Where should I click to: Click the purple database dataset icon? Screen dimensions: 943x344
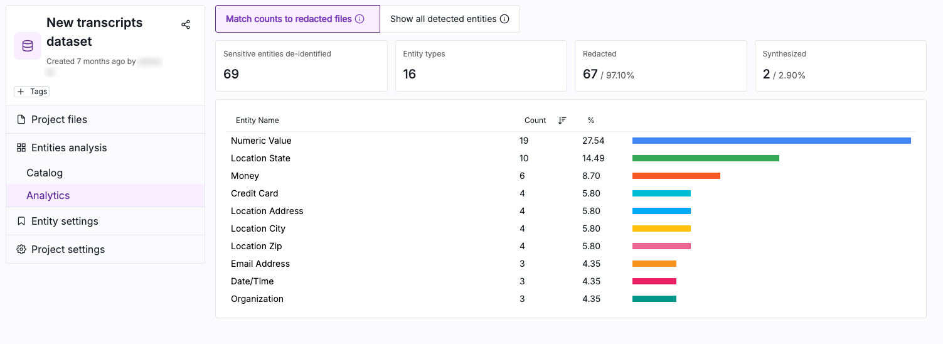pyautogui.click(x=28, y=46)
